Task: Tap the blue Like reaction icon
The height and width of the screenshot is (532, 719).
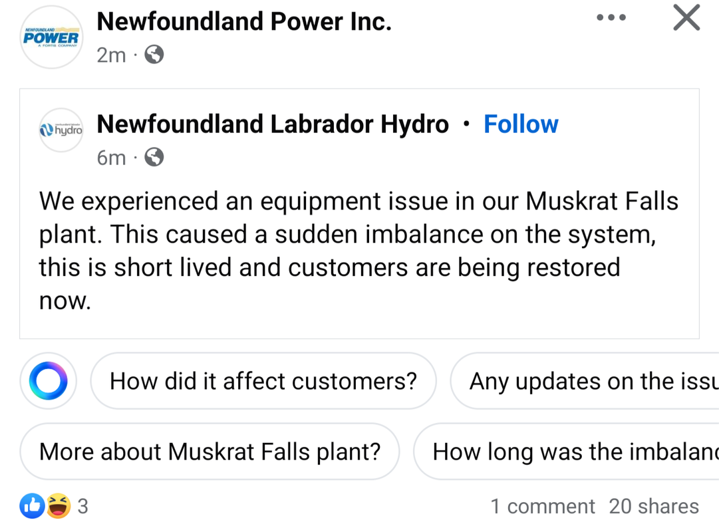Action: (x=32, y=507)
